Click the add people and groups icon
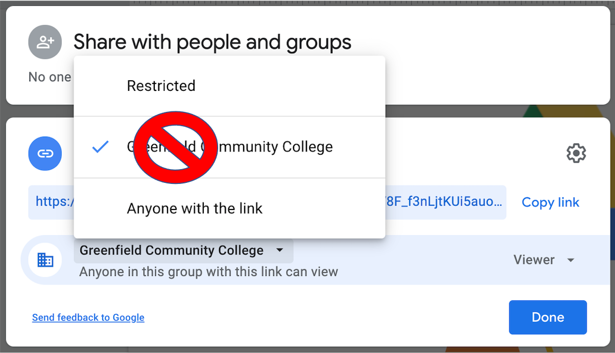The height and width of the screenshot is (353, 615). (45, 42)
